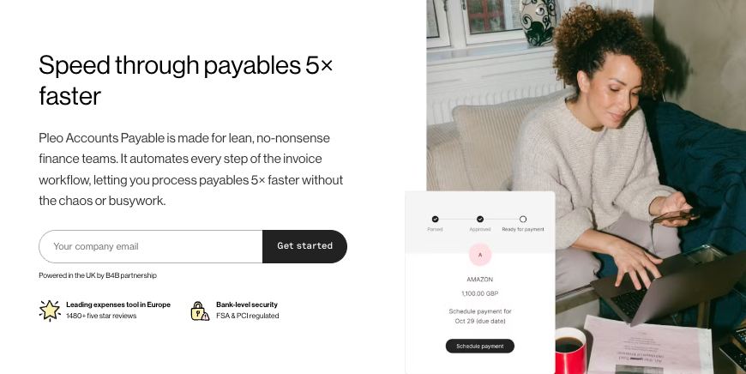This screenshot has width=746, height=374.
Task: Click the Ready for payment empty circle
Action: point(523,219)
